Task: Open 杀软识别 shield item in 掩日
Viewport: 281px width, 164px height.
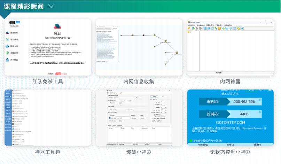Action: pyautogui.click(x=12, y=53)
